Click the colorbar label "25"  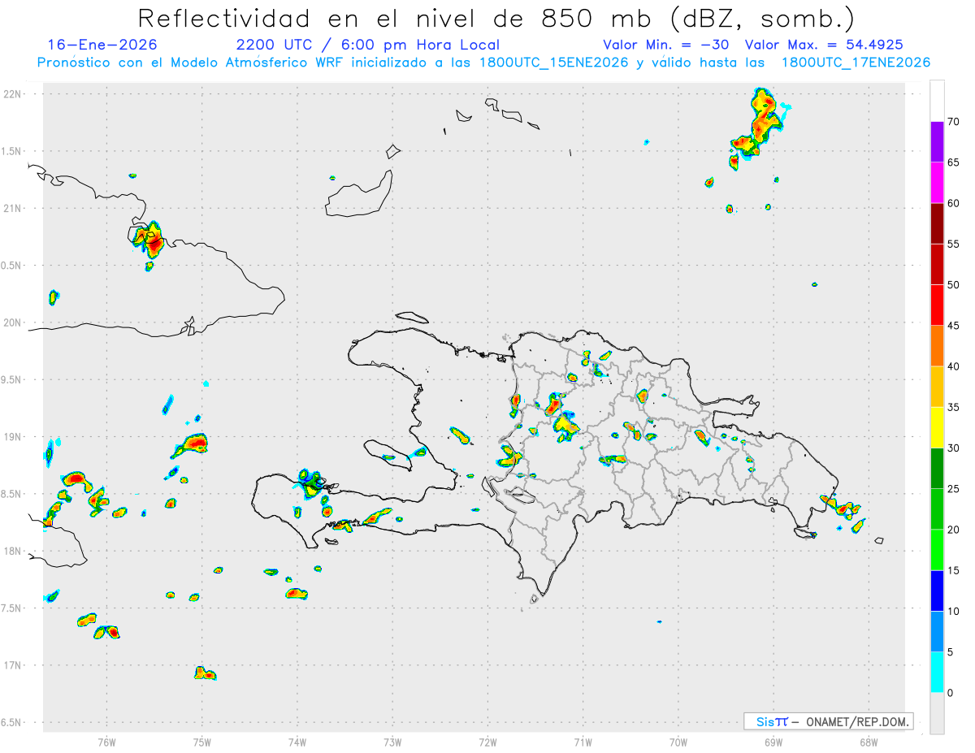pos(953,489)
